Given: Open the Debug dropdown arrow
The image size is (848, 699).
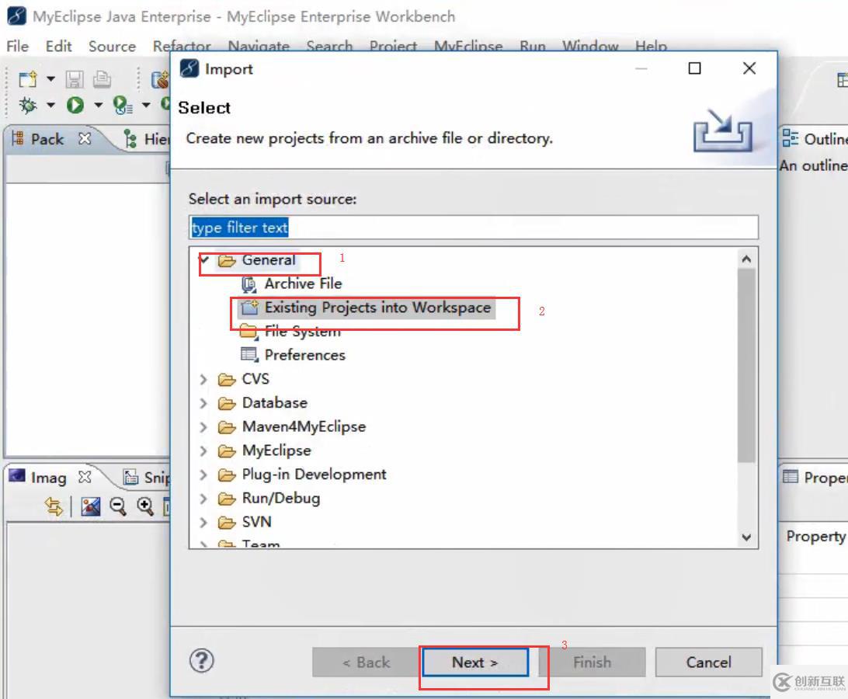Looking at the screenshot, I should pos(50,104).
